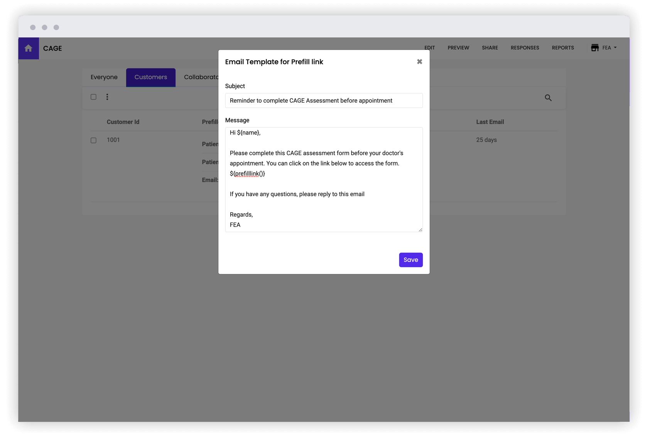Image resolution: width=645 pixels, height=438 pixels.
Task: Select the Collaborators tab
Action: 202,77
